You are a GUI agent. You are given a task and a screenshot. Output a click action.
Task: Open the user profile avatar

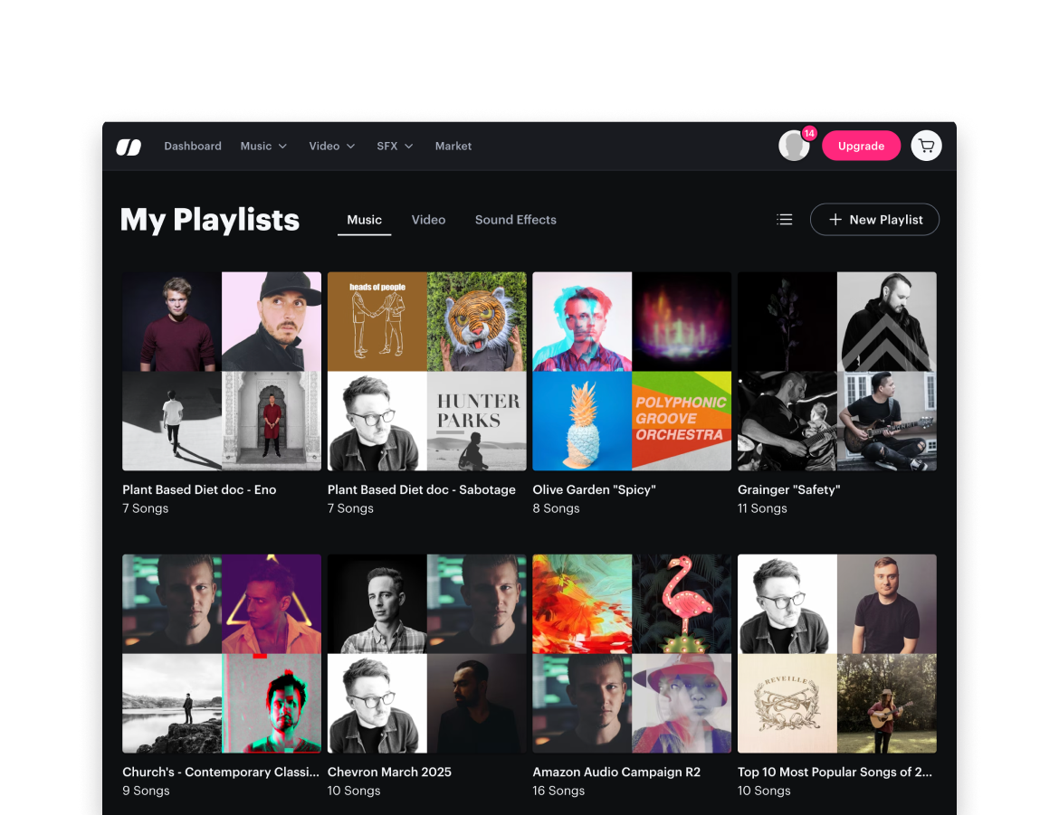(x=794, y=146)
